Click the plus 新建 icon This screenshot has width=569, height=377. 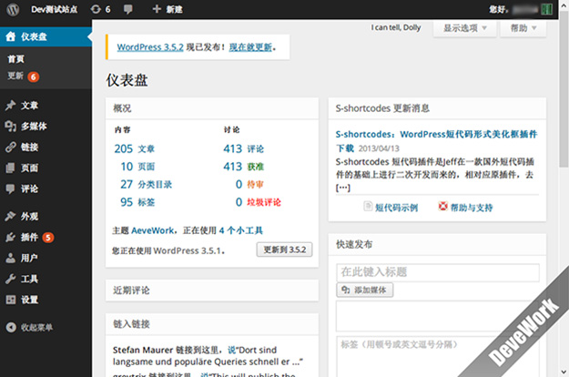click(x=157, y=9)
